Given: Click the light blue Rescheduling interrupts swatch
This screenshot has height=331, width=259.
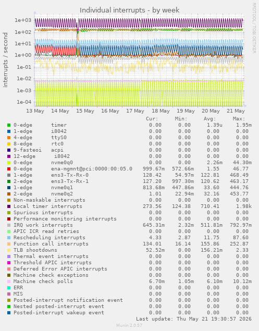Looking at the screenshot, I should (x=9, y=238).
